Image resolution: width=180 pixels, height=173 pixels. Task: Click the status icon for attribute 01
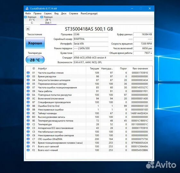tap(28, 73)
